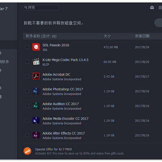Check the Adobe Acrobat DC checkbox

(x=27, y=76)
